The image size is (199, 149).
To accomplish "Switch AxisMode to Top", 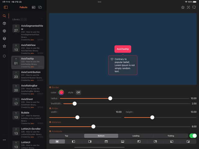I will pyautogui.click(x=66, y=136).
